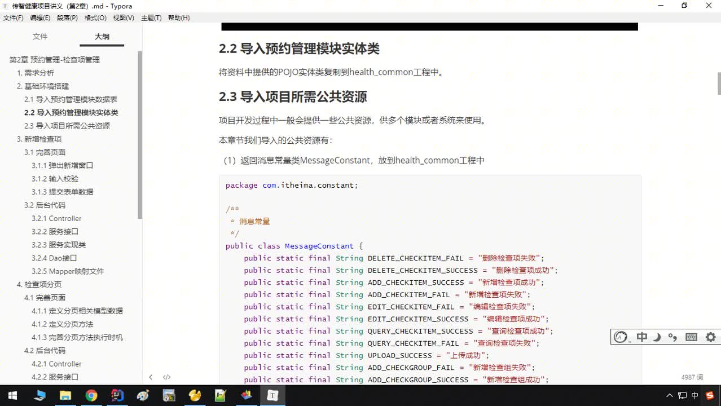Open outline item 4.2.2 服务接口
Screen dimensions: 721x406
point(55,377)
